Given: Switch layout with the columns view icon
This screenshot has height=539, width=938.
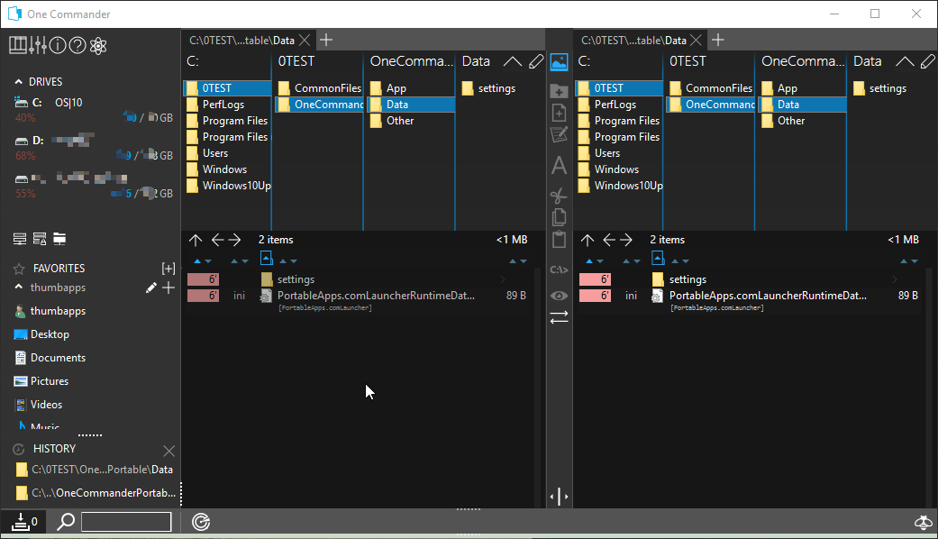Looking at the screenshot, I should click(x=17, y=45).
